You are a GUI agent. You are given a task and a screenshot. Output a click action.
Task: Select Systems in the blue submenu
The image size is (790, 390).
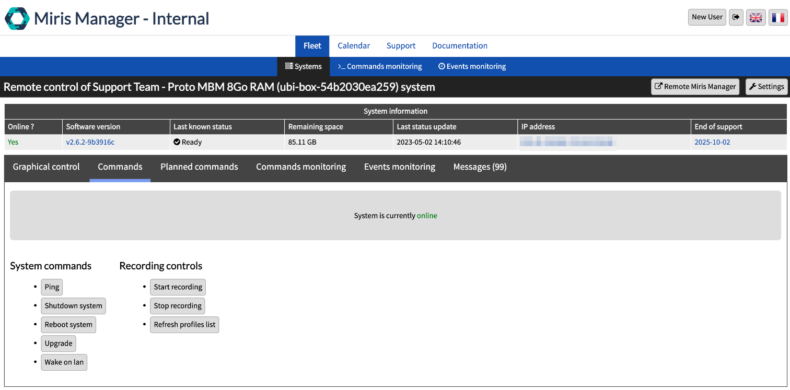click(303, 66)
